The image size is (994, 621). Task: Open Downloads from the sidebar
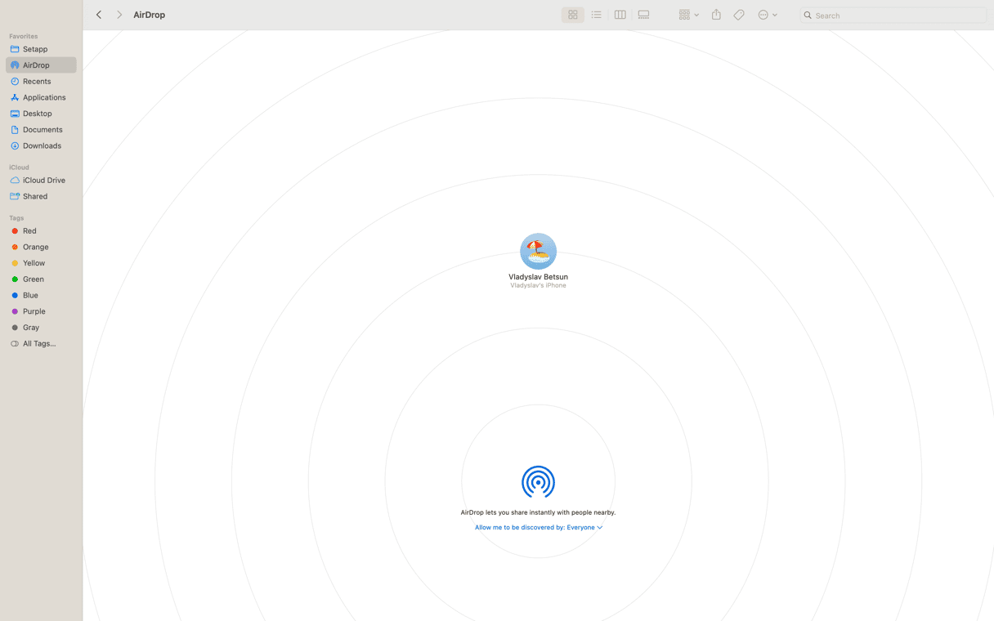(x=42, y=146)
